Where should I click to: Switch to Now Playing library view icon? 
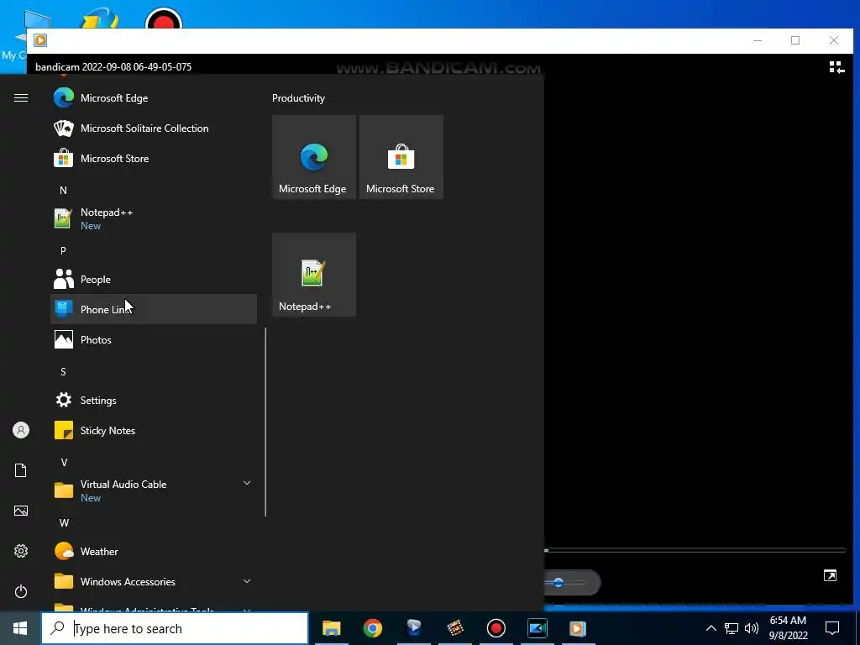(836, 67)
